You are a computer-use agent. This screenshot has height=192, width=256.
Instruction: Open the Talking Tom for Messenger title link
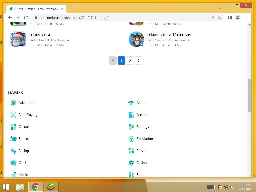[x=169, y=34]
